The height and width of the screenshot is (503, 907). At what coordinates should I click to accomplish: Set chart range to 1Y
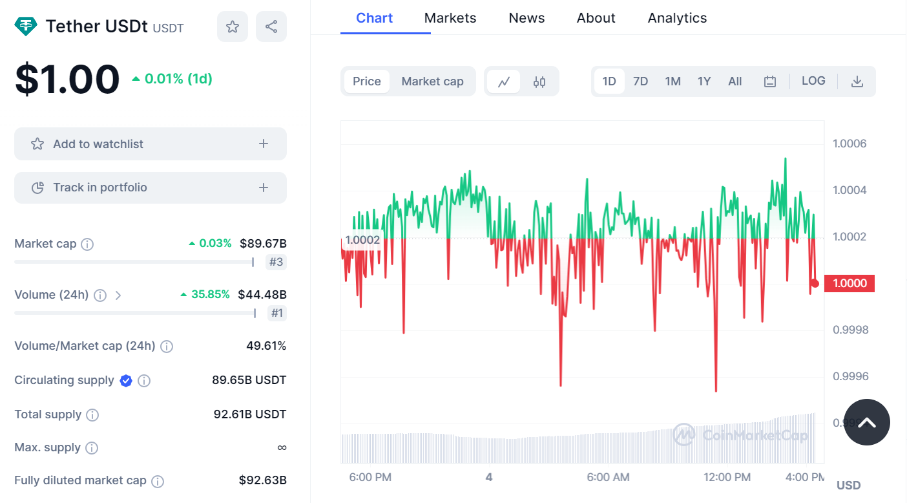[704, 81]
